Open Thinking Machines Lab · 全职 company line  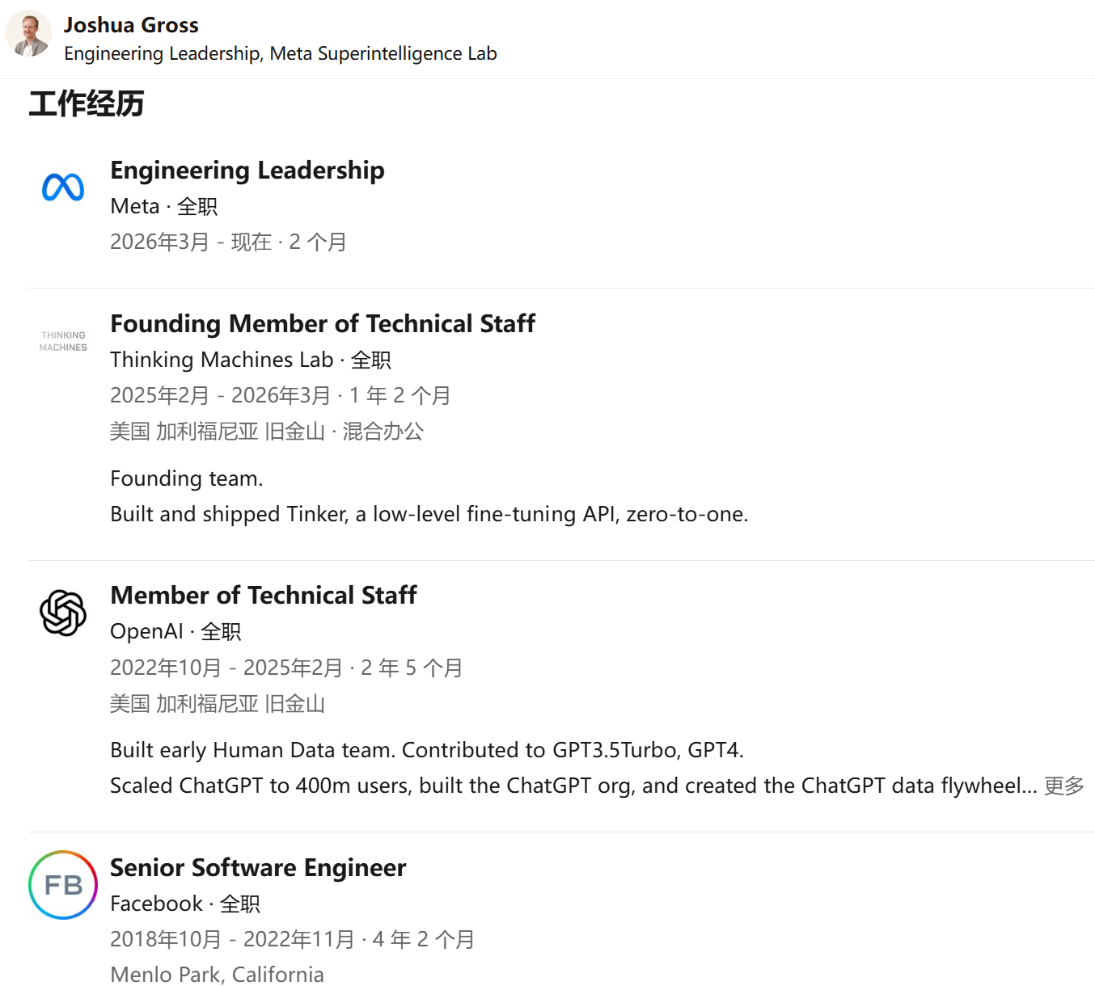(x=250, y=360)
